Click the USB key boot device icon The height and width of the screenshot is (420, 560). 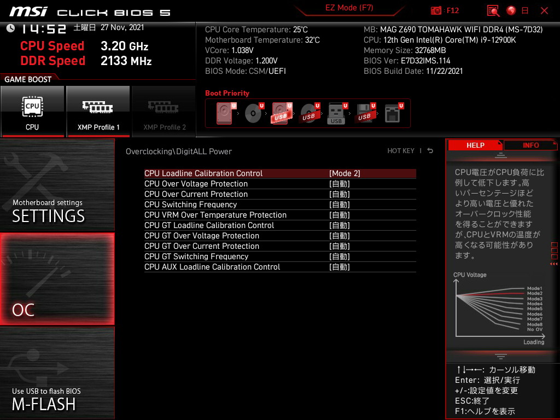point(336,114)
